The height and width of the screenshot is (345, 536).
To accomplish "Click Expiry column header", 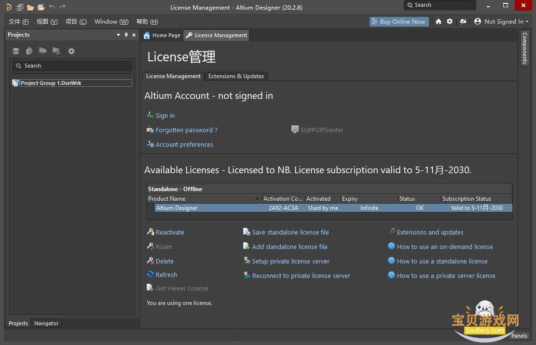I will [x=369, y=199].
